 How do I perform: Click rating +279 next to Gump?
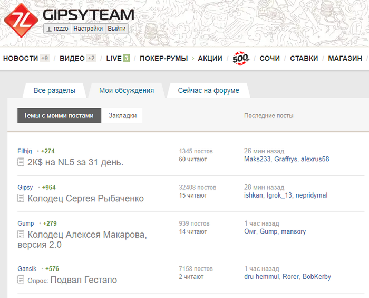click(50, 224)
